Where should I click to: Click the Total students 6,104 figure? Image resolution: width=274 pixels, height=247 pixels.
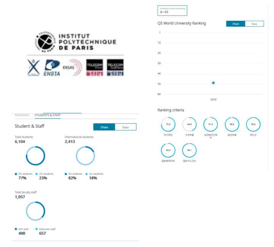click(20, 142)
